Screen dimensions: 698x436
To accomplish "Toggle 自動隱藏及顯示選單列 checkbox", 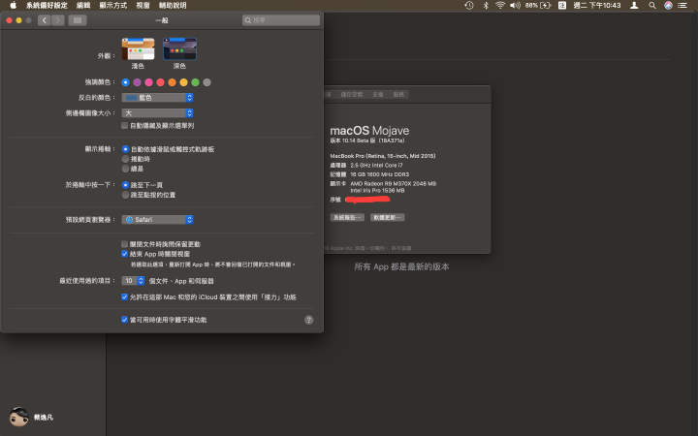I will point(125,126).
